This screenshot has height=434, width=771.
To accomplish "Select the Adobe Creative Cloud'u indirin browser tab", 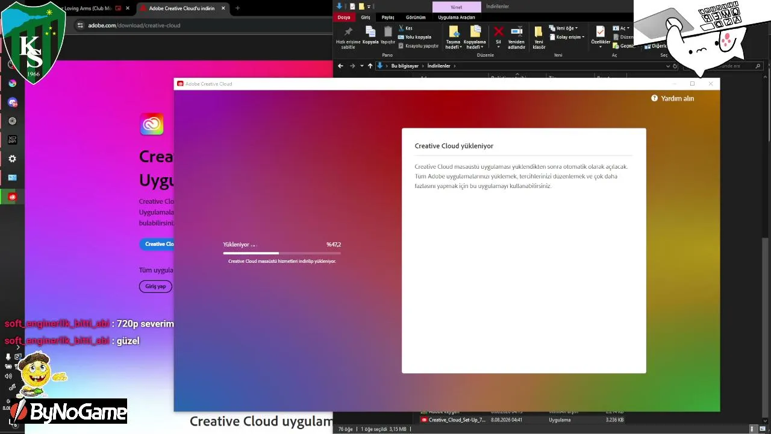I will point(182,8).
